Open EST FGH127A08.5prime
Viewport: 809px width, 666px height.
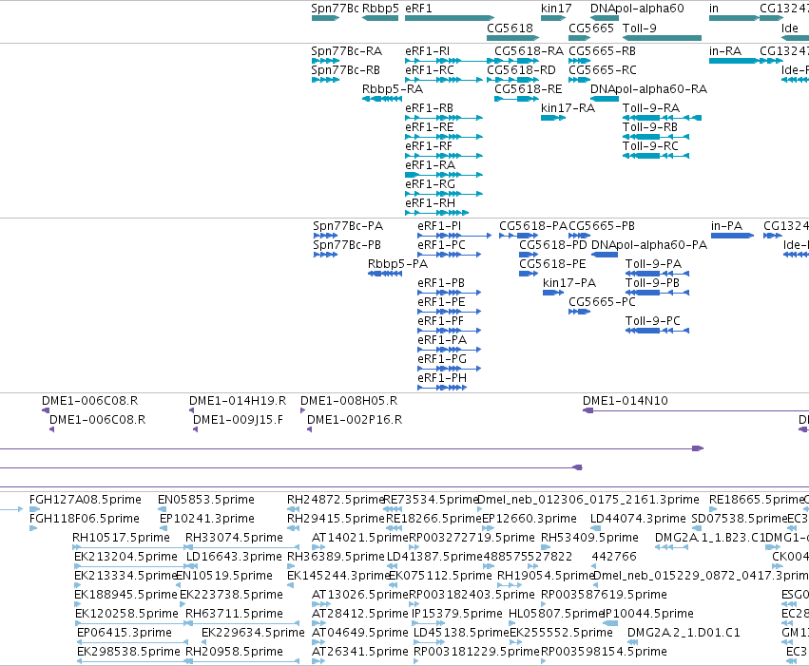tap(86, 500)
